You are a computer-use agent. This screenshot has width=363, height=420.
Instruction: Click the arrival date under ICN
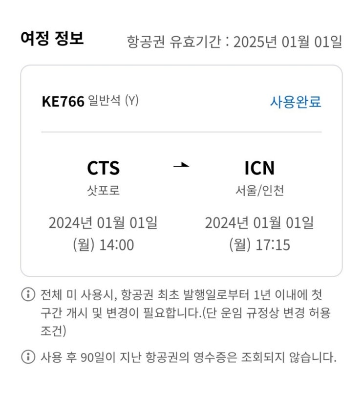[259, 223]
